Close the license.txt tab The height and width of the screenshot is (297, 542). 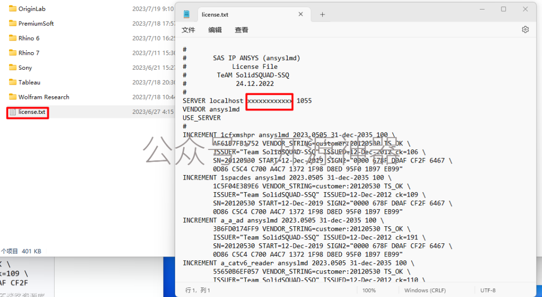click(x=301, y=14)
